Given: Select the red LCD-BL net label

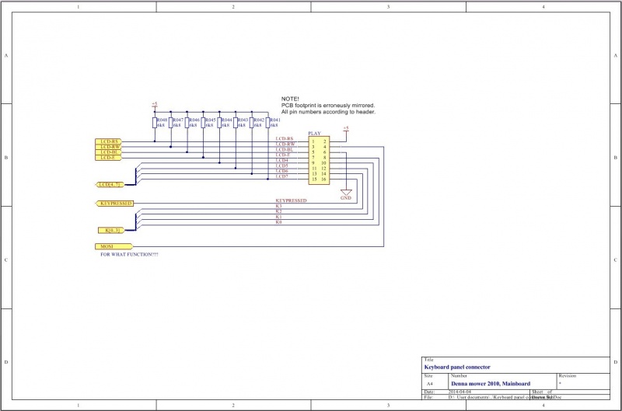Looking at the screenshot, I should pos(285,149).
